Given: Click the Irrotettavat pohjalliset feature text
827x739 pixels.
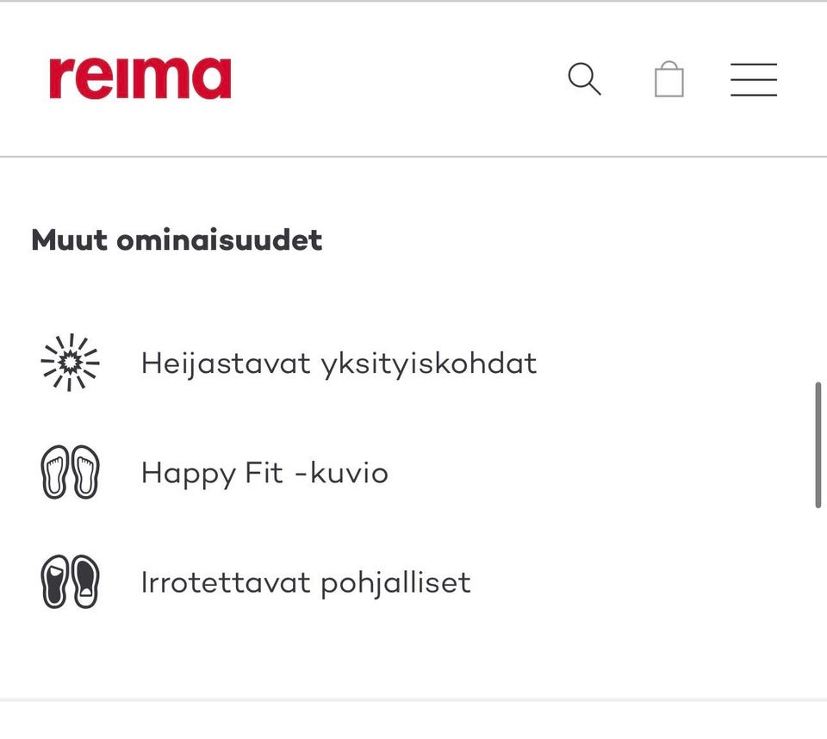Looking at the screenshot, I should pyautogui.click(x=306, y=581).
